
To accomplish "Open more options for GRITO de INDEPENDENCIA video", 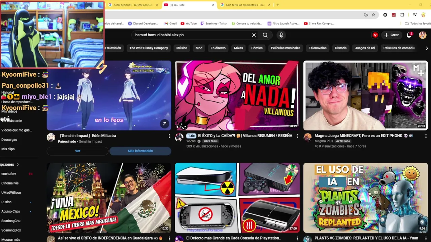I will click(x=169, y=239).
